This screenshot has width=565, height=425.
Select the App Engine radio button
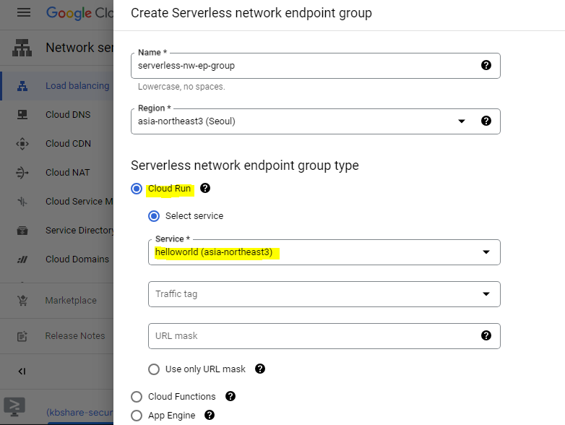pyautogui.click(x=137, y=416)
